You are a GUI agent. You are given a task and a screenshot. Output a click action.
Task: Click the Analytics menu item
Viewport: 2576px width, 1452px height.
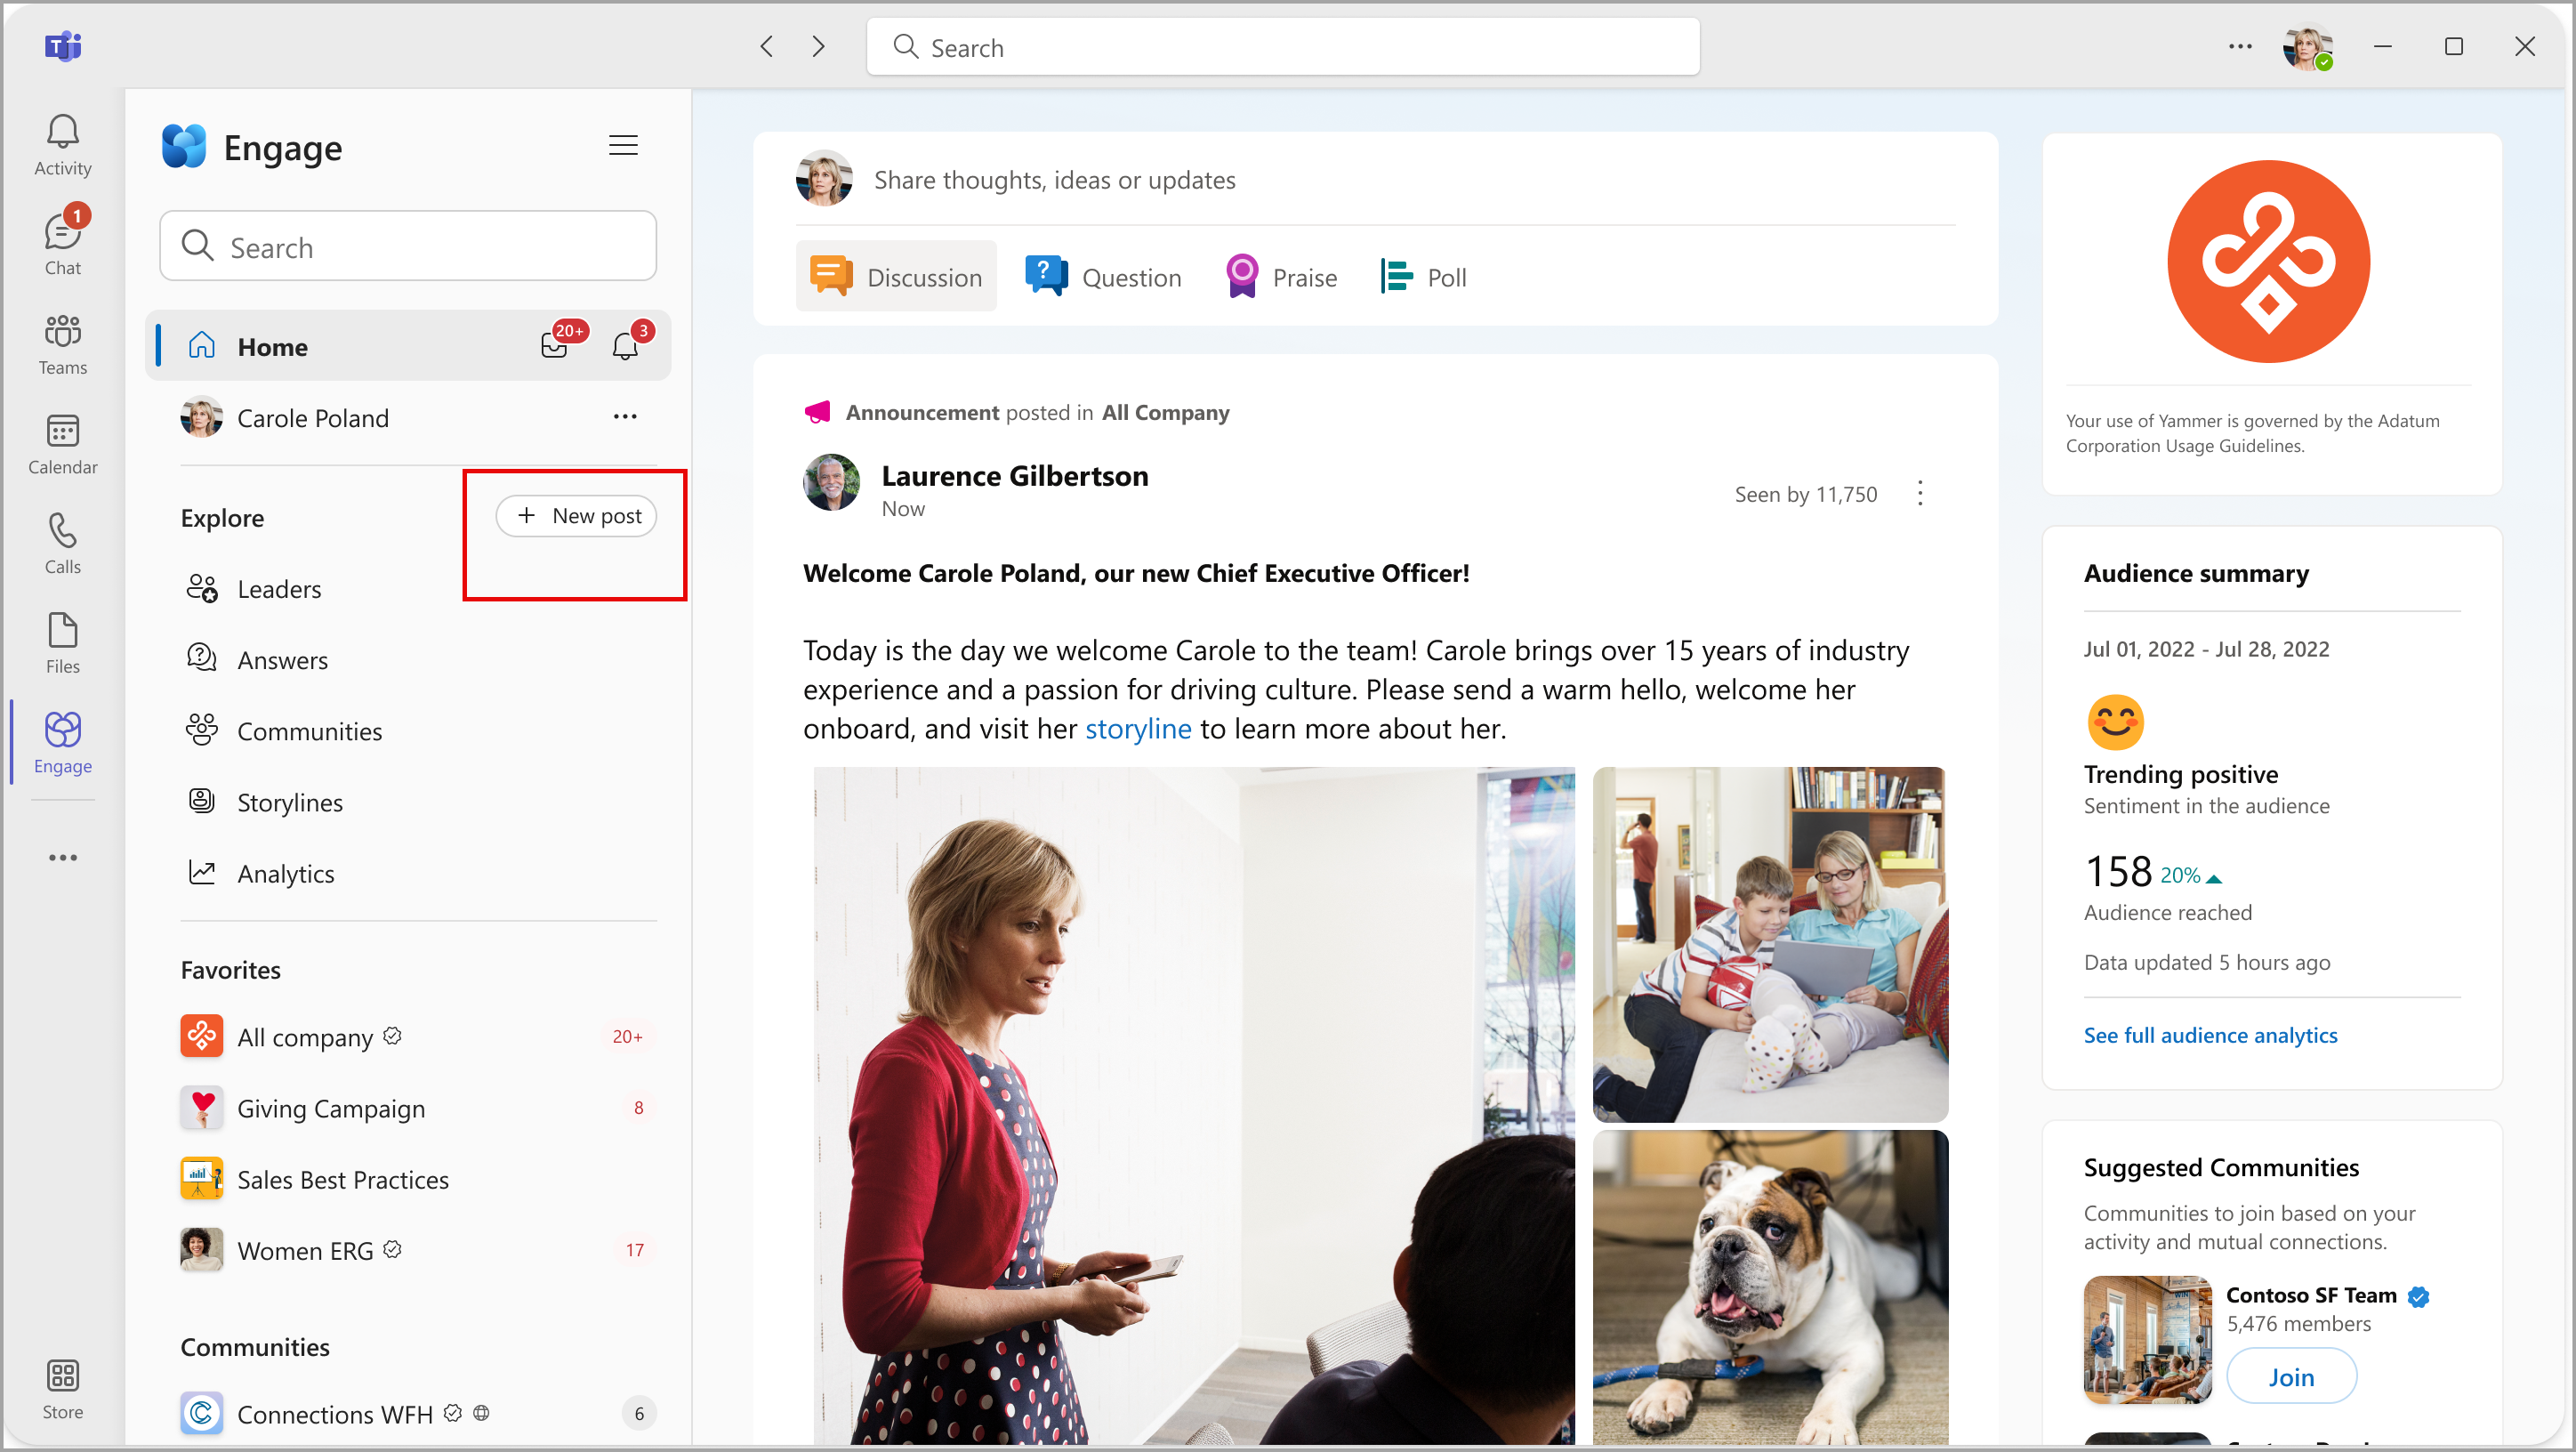point(288,872)
